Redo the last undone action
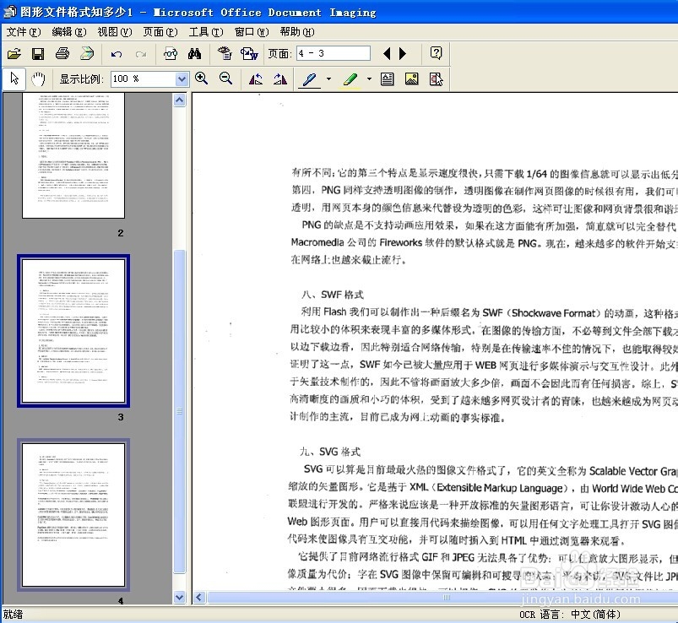Image resolution: width=678 pixels, height=623 pixels. click(x=140, y=54)
